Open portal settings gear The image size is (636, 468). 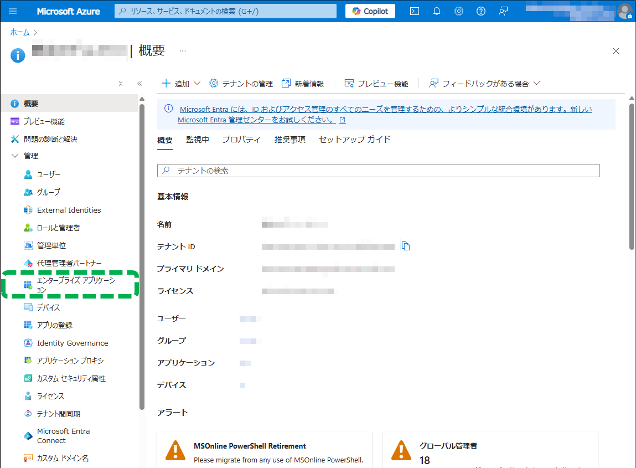(x=459, y=11)
